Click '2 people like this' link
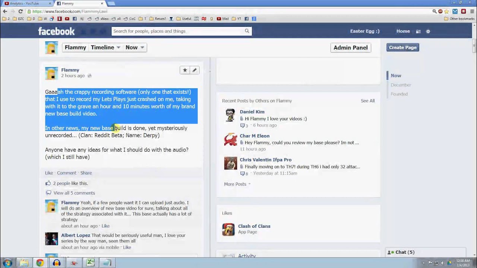Viewport: 477px width, 268px height. point(70,183)
